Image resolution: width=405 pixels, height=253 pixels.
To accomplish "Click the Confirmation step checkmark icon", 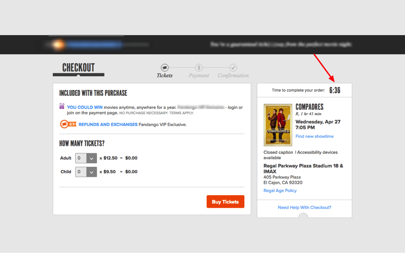I will [x=233, y=68].
